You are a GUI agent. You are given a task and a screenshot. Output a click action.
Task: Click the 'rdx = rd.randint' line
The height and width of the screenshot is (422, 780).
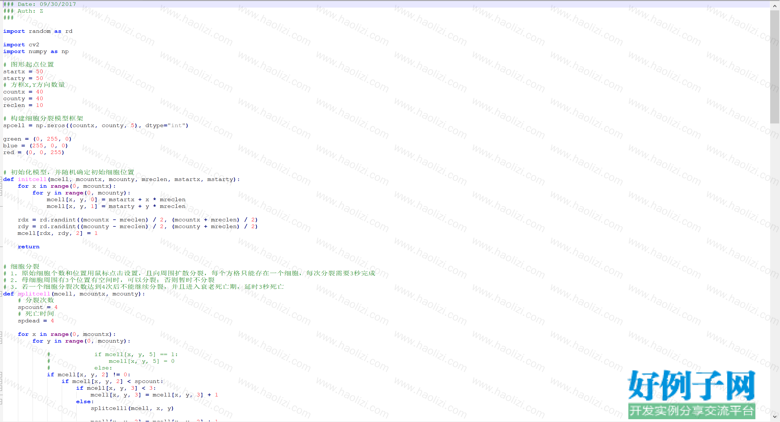click(x=138, y=220)
